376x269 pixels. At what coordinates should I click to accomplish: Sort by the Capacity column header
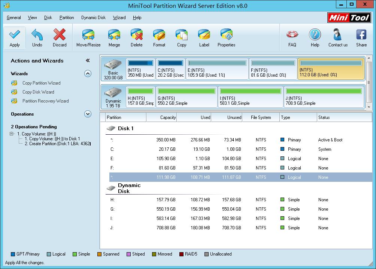pyautogui.click(x=161, y=117)
